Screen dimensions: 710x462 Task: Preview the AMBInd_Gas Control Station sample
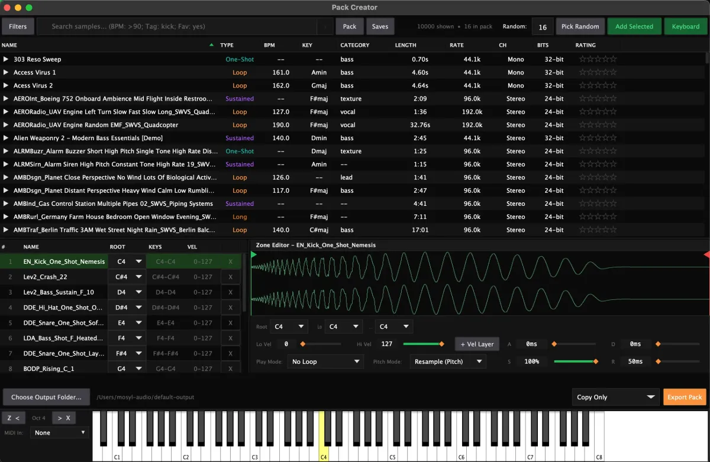tap(6, 203)
